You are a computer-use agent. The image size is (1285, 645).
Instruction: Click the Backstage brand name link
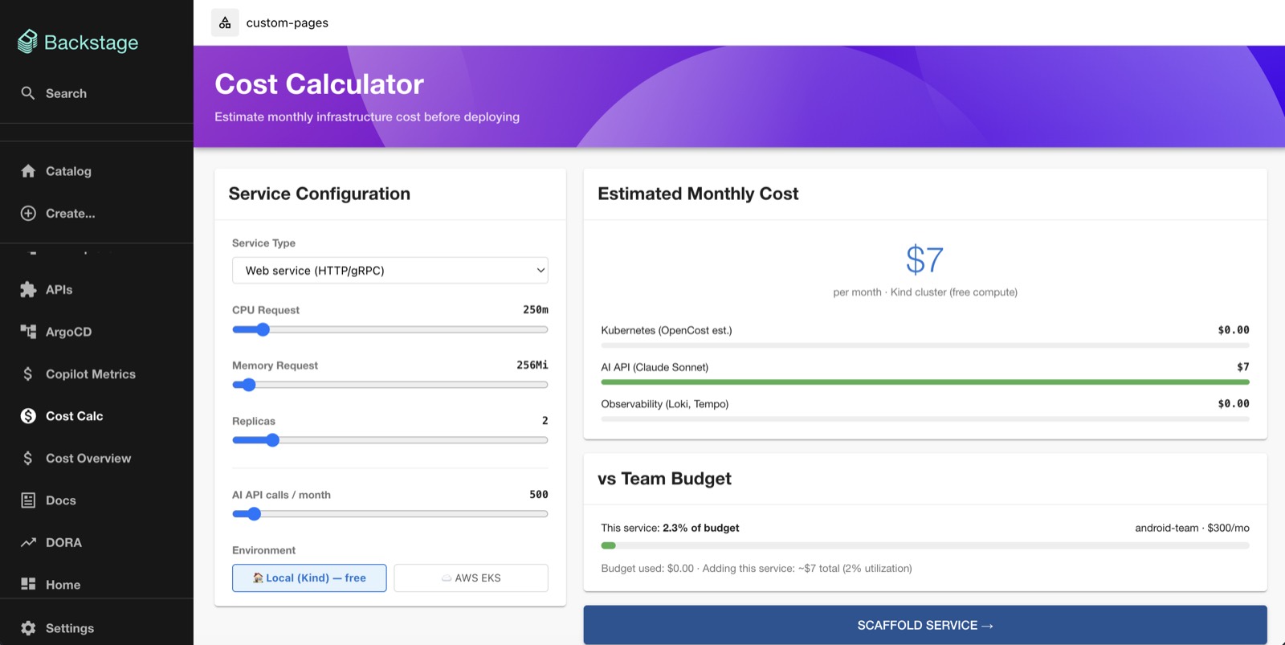[92, 43]
